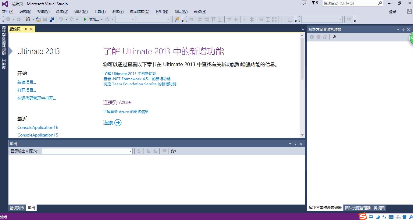Pin the Start Page tab
This screenshot has height=220, width=413.
25,29
